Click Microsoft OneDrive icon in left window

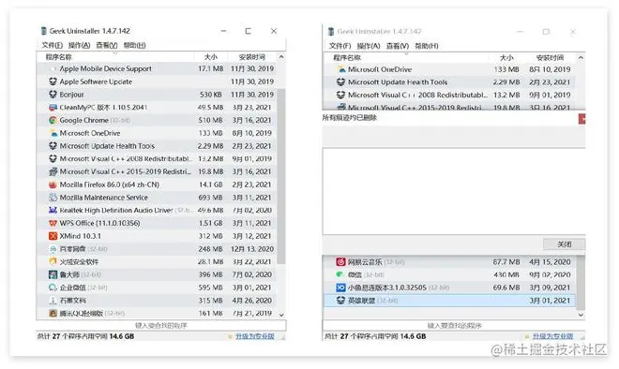[53, 133]
